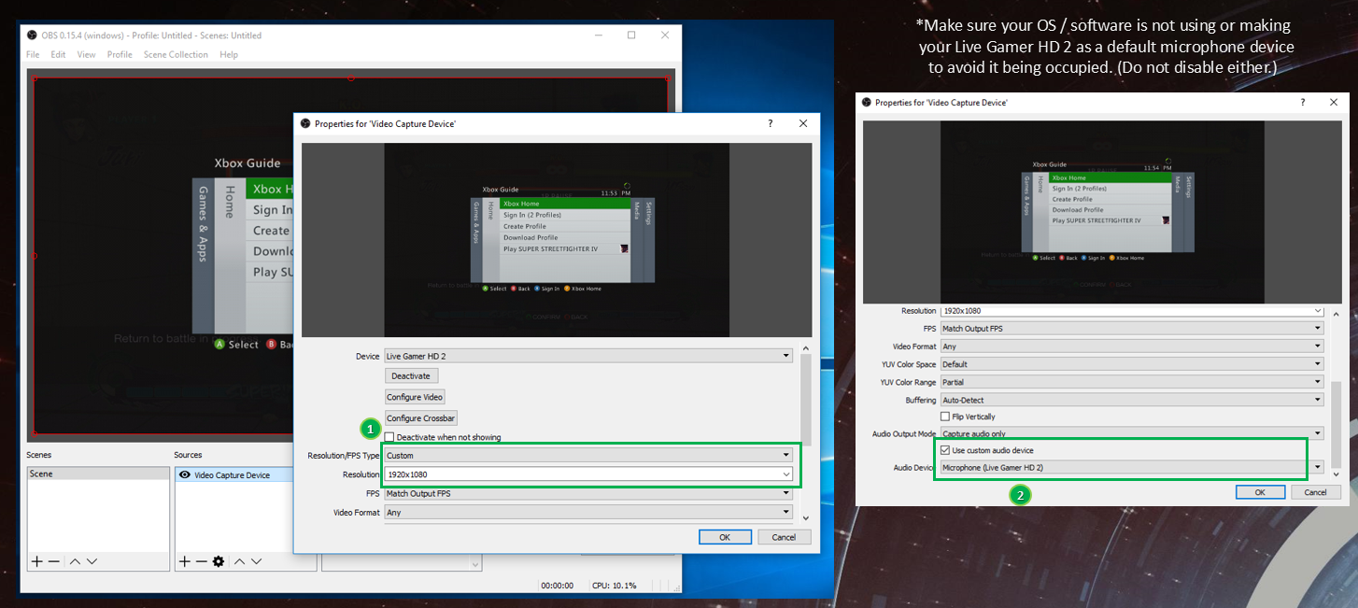The height and width of the screenshot is (608, 1358).
Task: Close the right Properties dialog with X
Action: [x=1333, y=102]
